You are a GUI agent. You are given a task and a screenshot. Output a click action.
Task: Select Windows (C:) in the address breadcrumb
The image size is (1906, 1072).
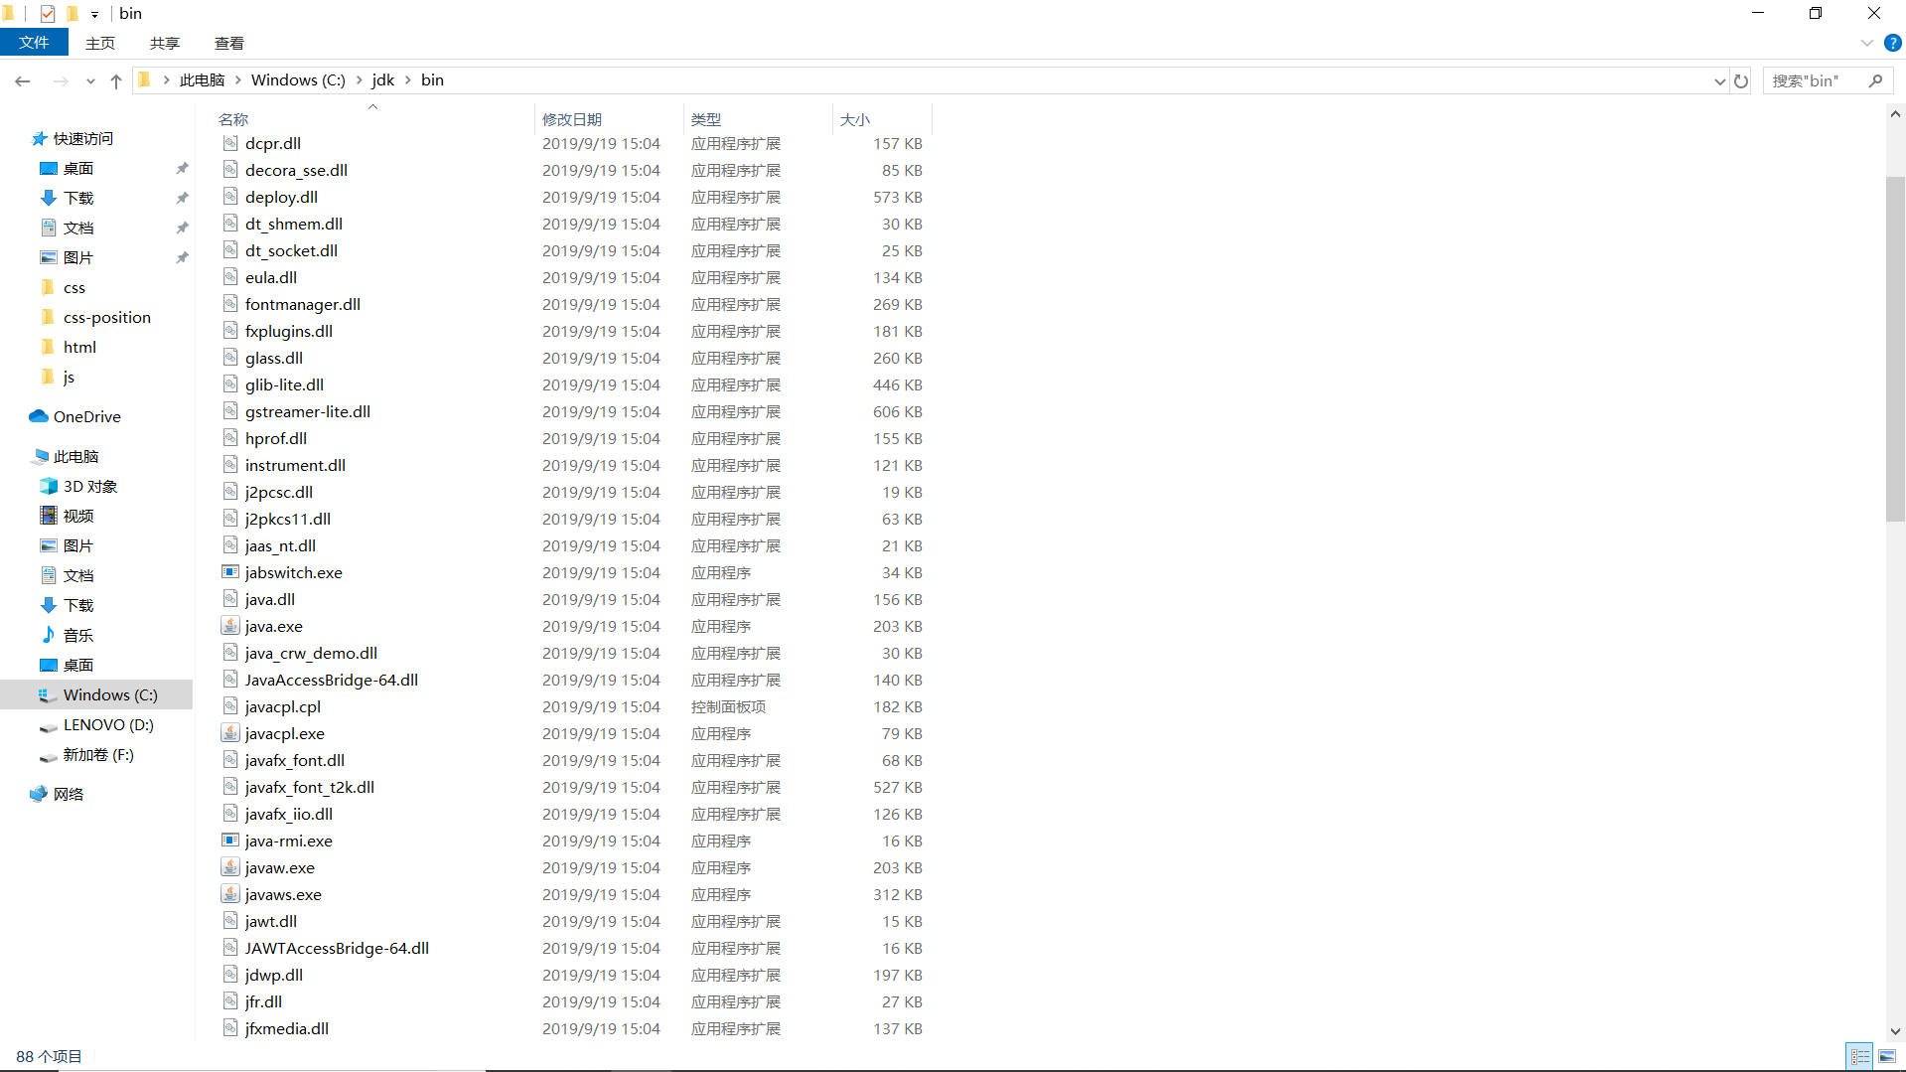[x=298, y=80]
